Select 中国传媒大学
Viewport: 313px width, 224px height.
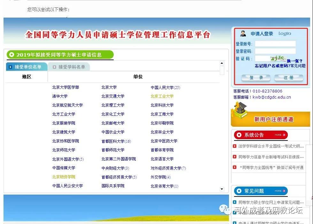[x=64, y=168]
